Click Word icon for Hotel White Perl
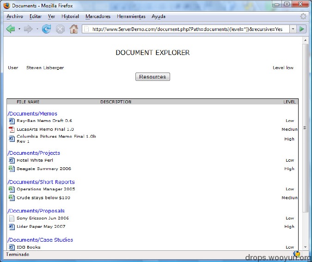 pos(12,160)
